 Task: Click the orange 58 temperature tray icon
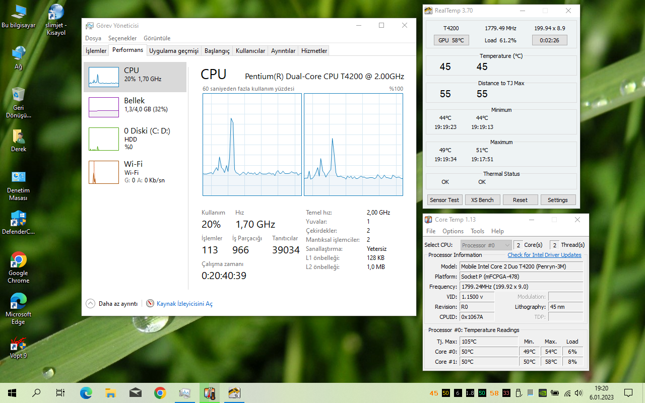click(494, 393)
